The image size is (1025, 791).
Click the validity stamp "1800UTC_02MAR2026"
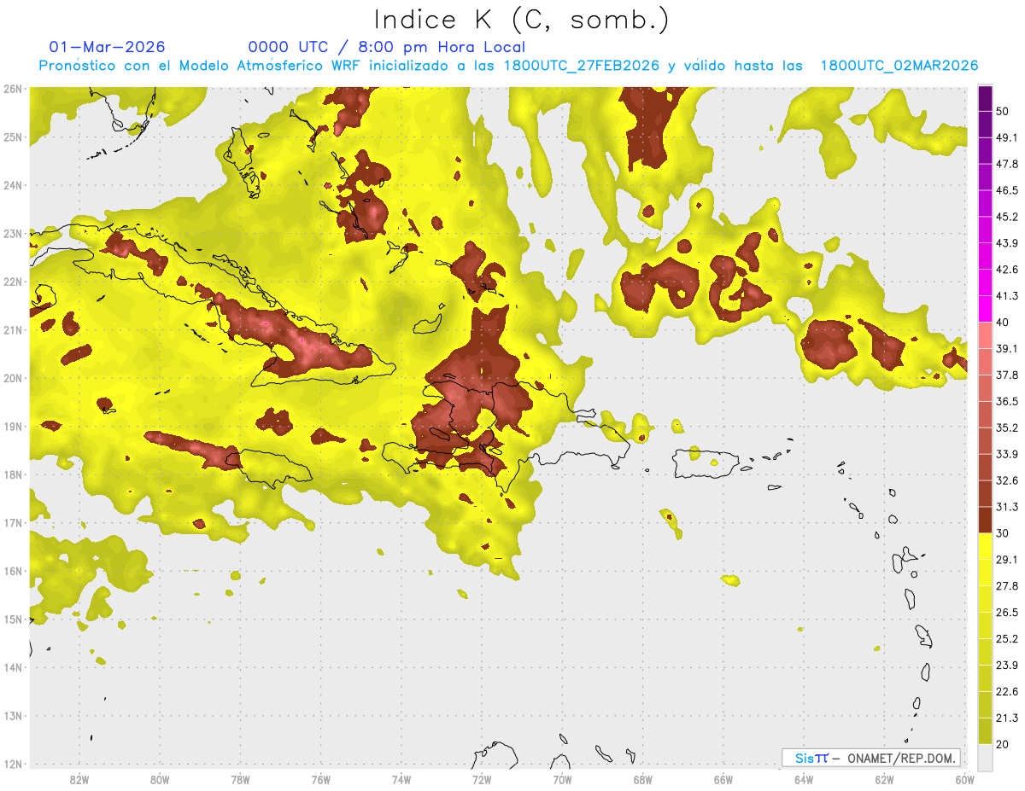(899, 65)
